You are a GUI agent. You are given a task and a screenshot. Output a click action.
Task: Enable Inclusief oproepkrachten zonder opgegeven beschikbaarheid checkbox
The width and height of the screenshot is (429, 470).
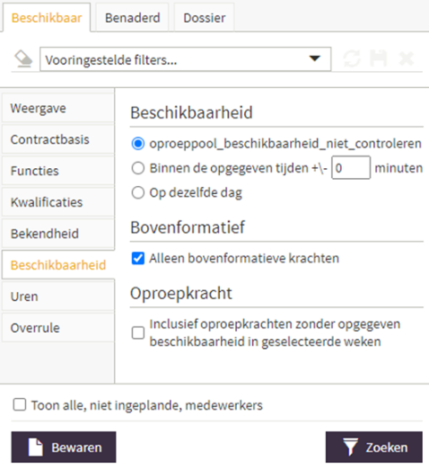[x=138, y=333]
